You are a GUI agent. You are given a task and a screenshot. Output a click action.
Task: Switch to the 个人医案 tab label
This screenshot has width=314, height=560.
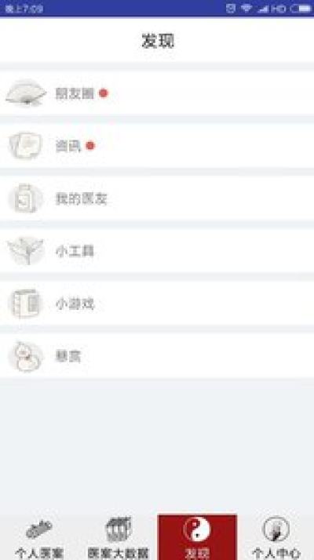(39, 553)
